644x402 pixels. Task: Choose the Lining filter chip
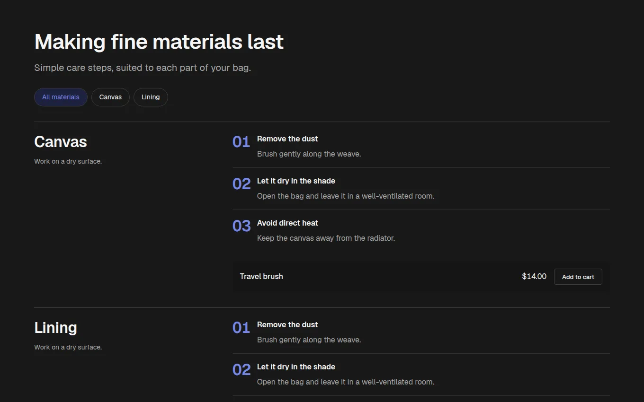pos(151,97)
